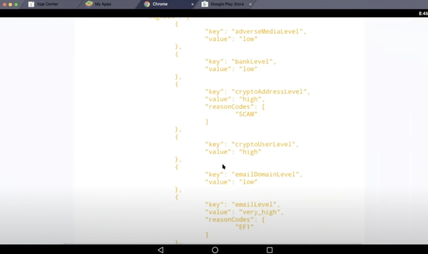Click the red close window button
Viewport: 428px width, 254px height.
coord(4,4)
